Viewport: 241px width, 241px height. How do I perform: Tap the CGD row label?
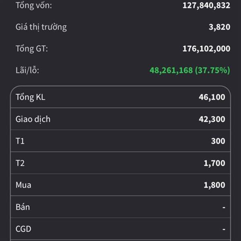point(23,229)
